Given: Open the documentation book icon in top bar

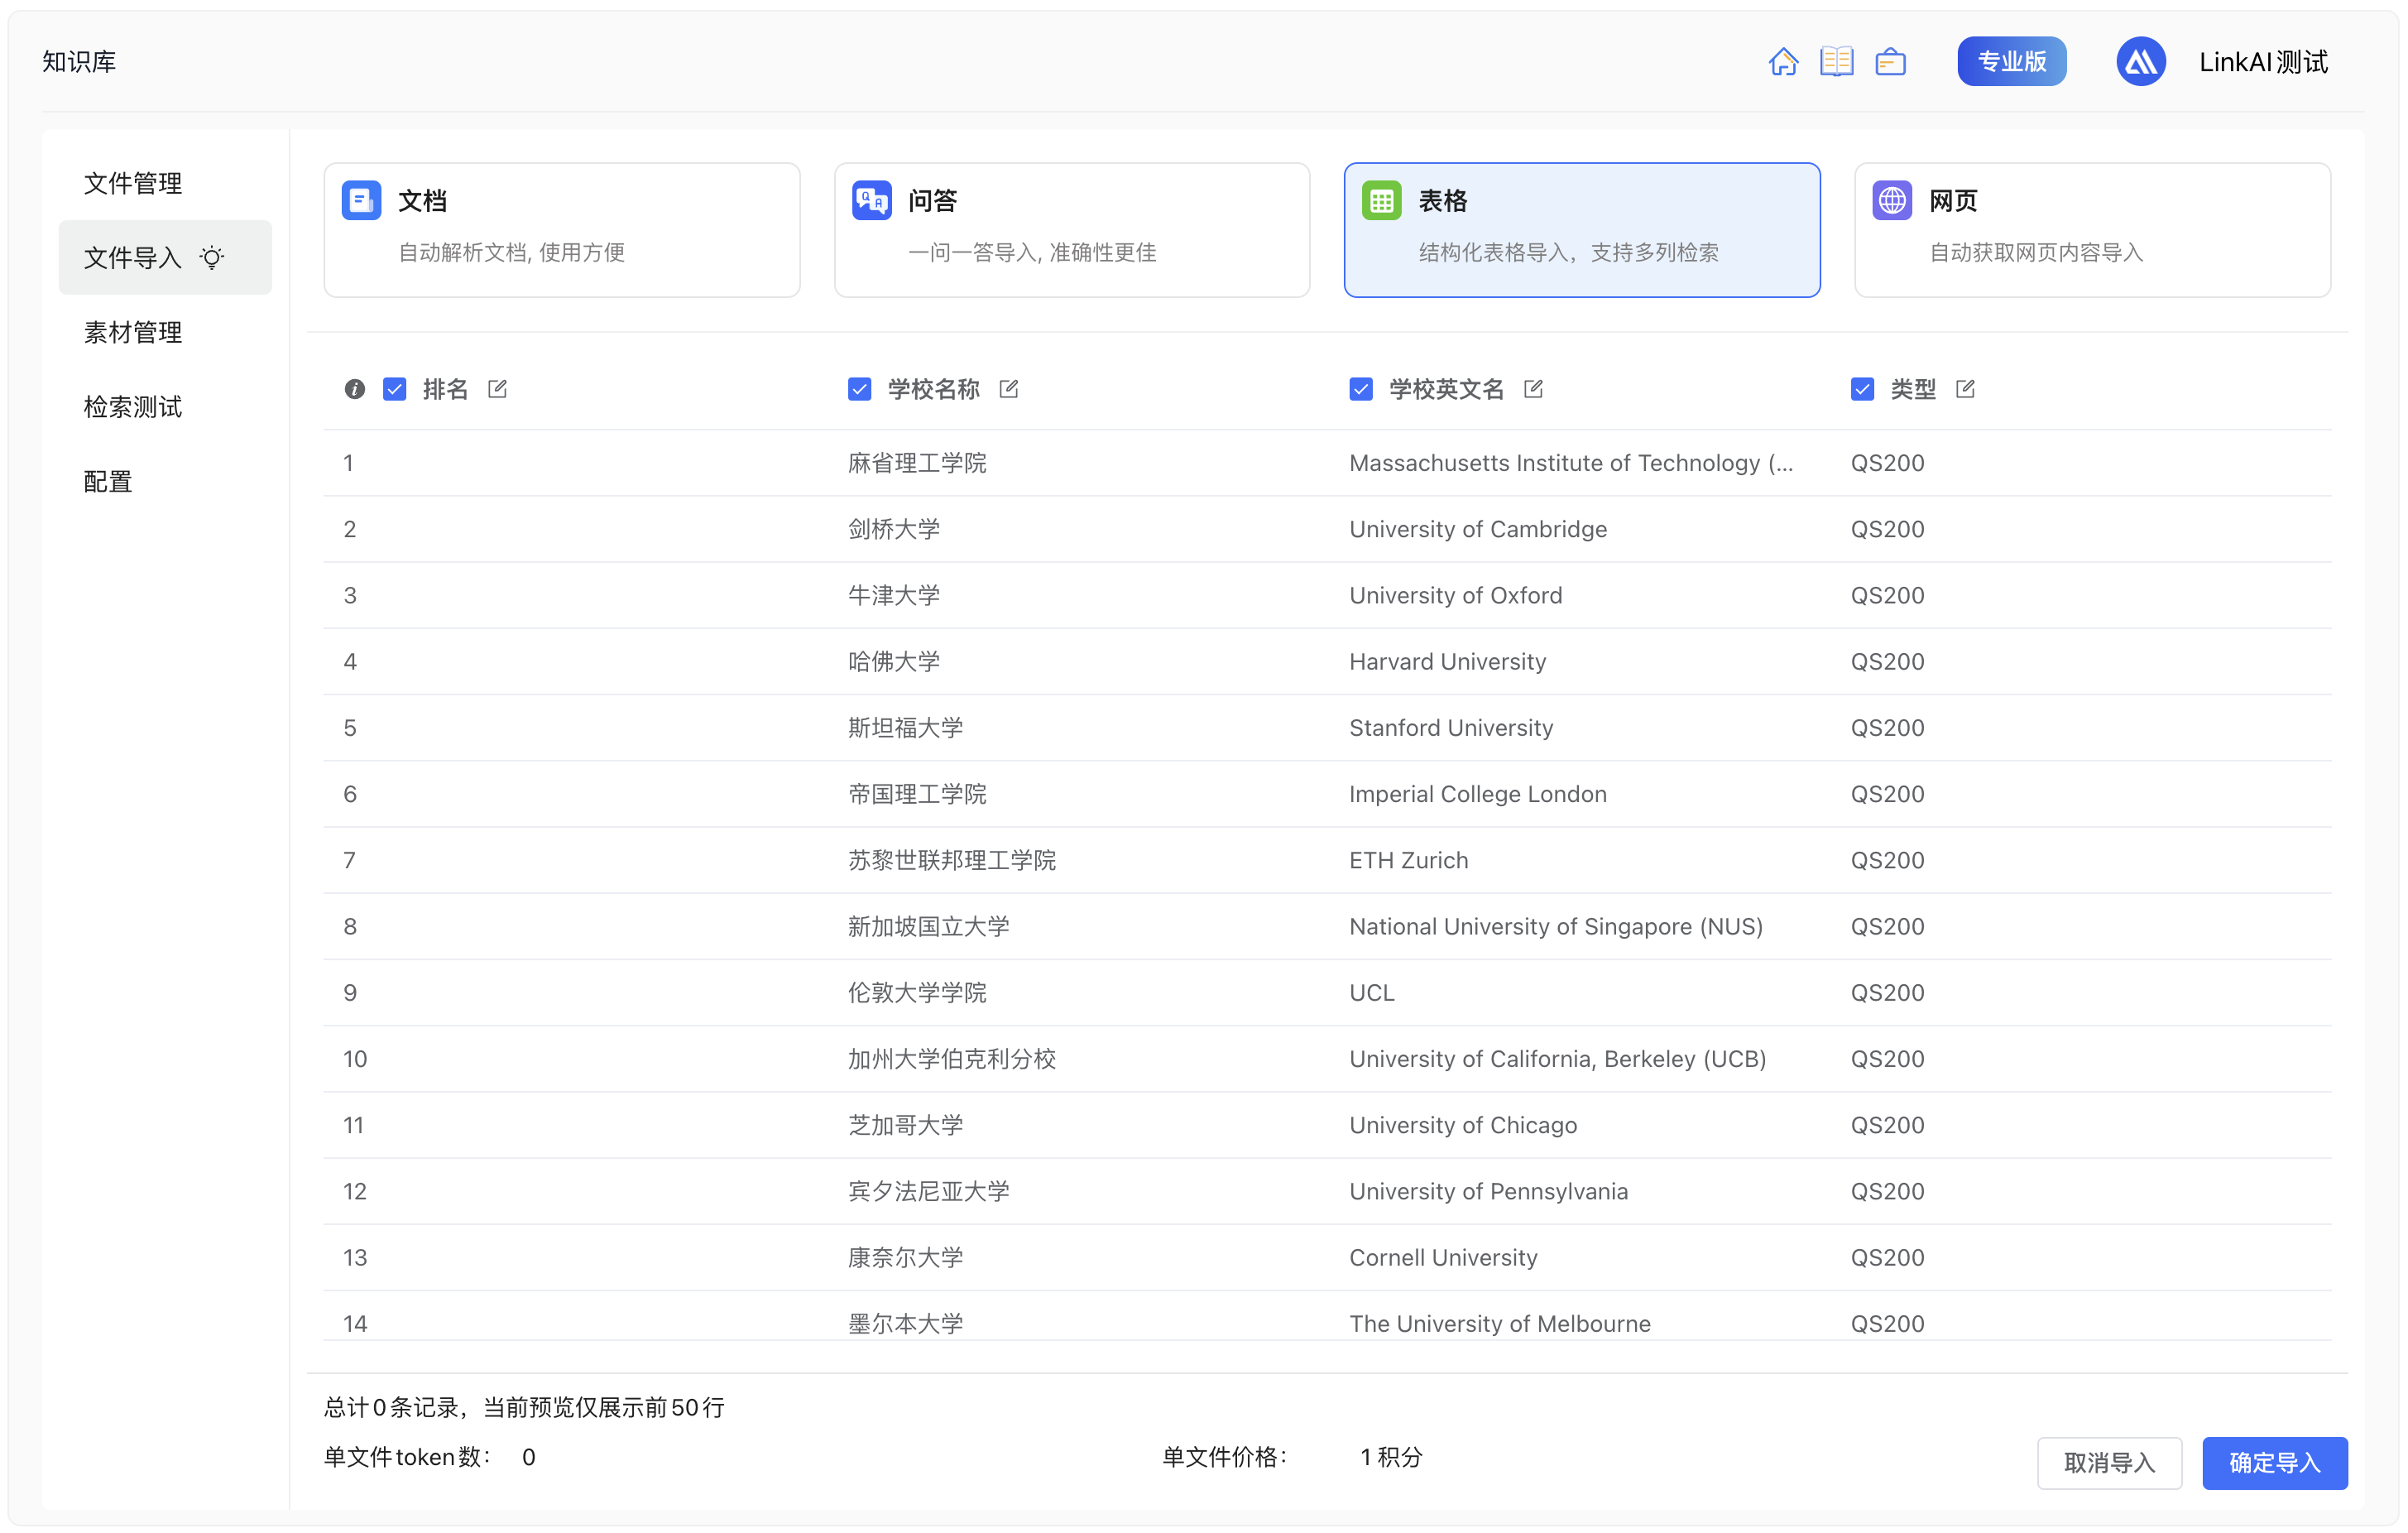Looking at the screenshot, I should click(x=1837, y=61).
